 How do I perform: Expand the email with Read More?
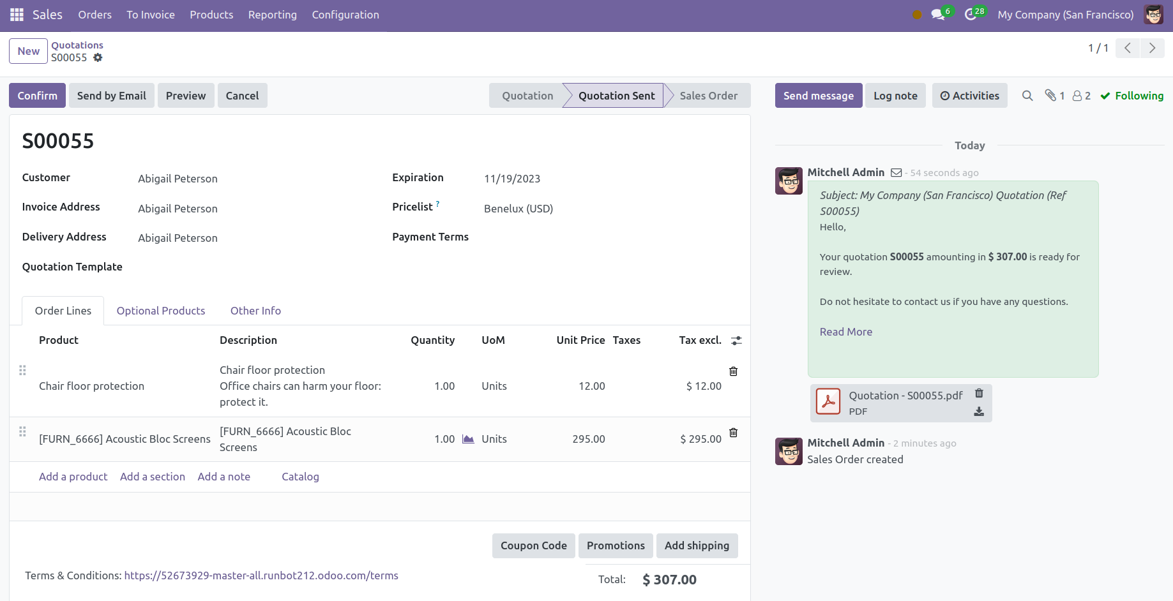tap(845, 332)
